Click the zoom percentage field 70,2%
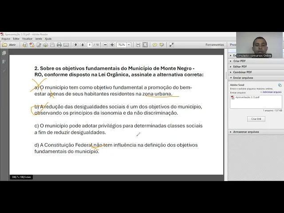The image size is (284, 213). pos(122,45)
